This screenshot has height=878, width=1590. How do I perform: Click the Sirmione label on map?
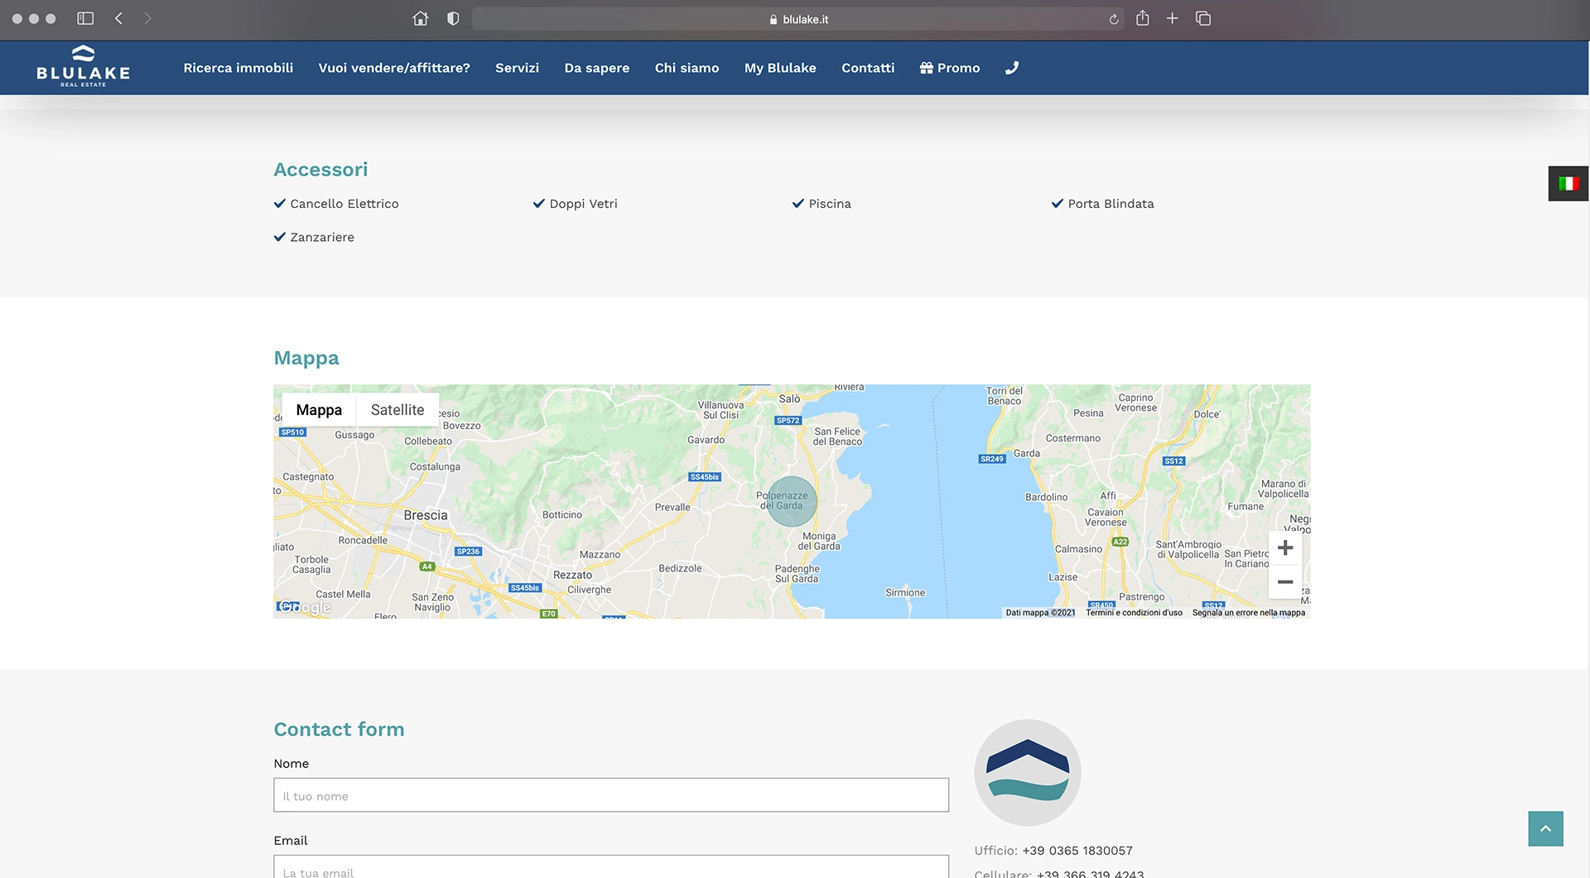click(905, 592)
